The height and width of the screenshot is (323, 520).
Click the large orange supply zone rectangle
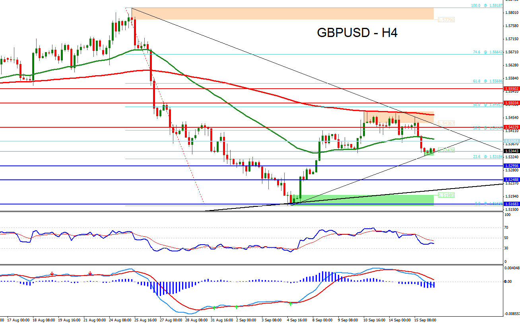[x=283, y=14]
